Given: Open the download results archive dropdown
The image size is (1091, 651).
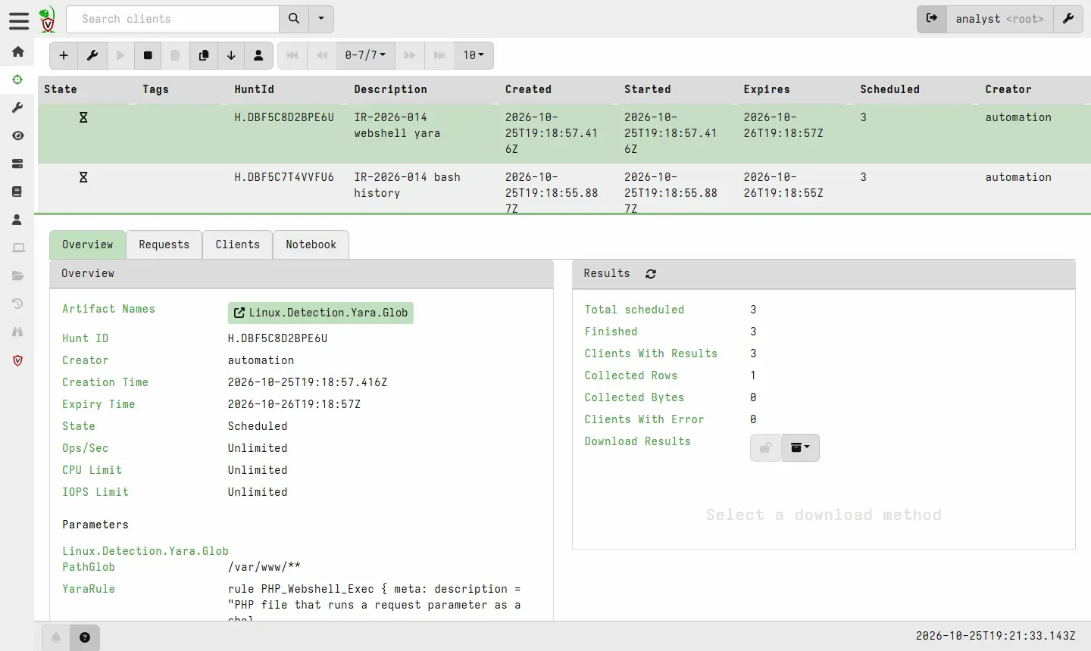Looking at the screenshot, I should (x=800, y=447).
